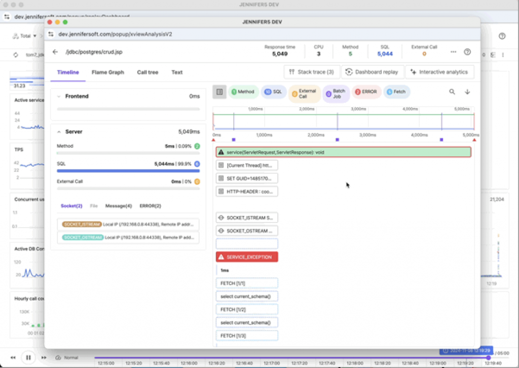This screenshot has height=368, width=519.
Task: Switch to the Flame Graph tab
Action: pyautogui.click(x=107, y=72)
